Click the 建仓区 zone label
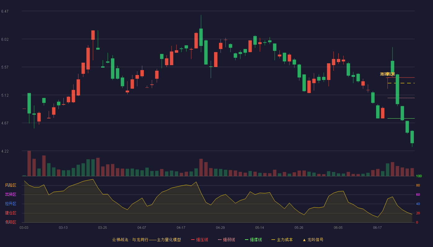 point(11,213)
